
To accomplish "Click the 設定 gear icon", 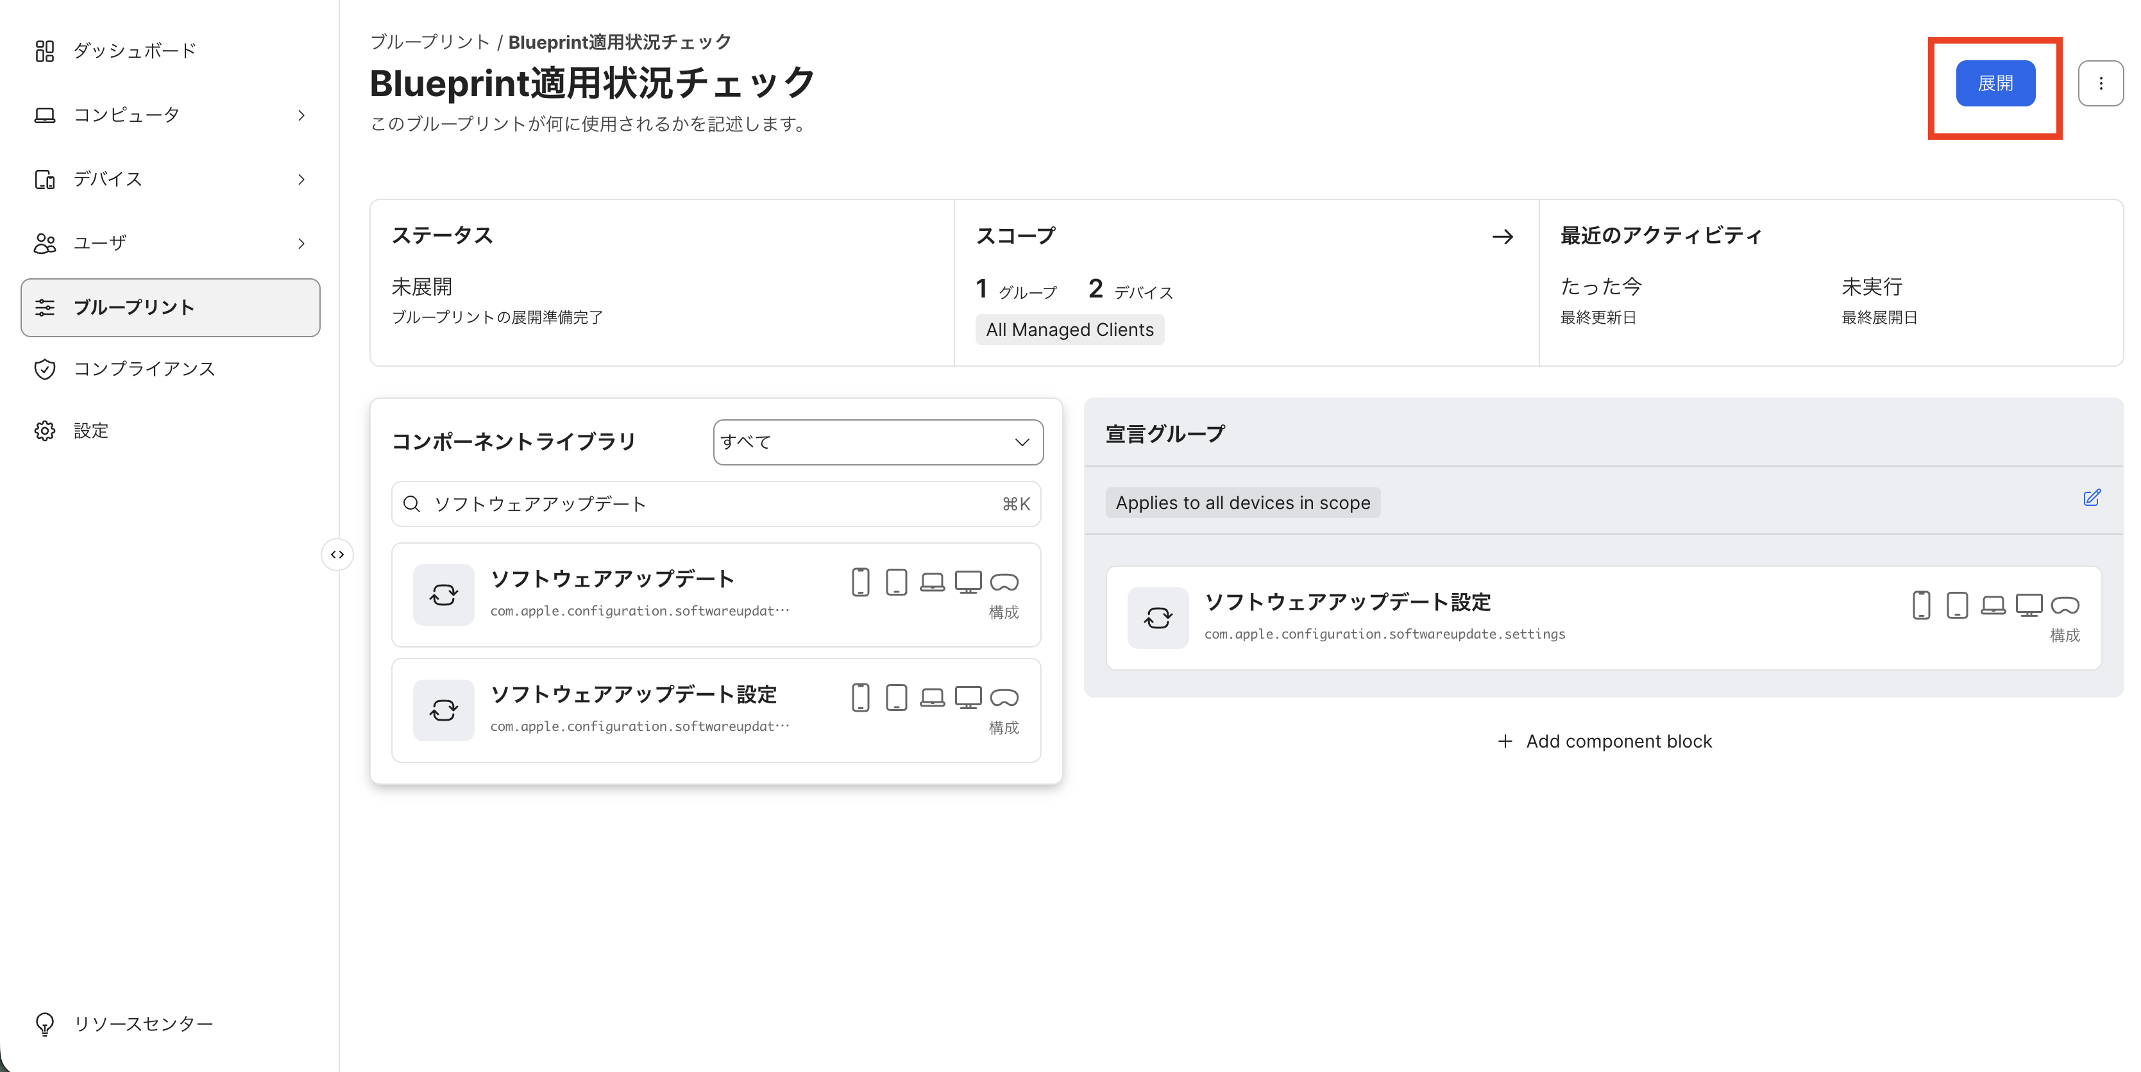I will point(45,430).
